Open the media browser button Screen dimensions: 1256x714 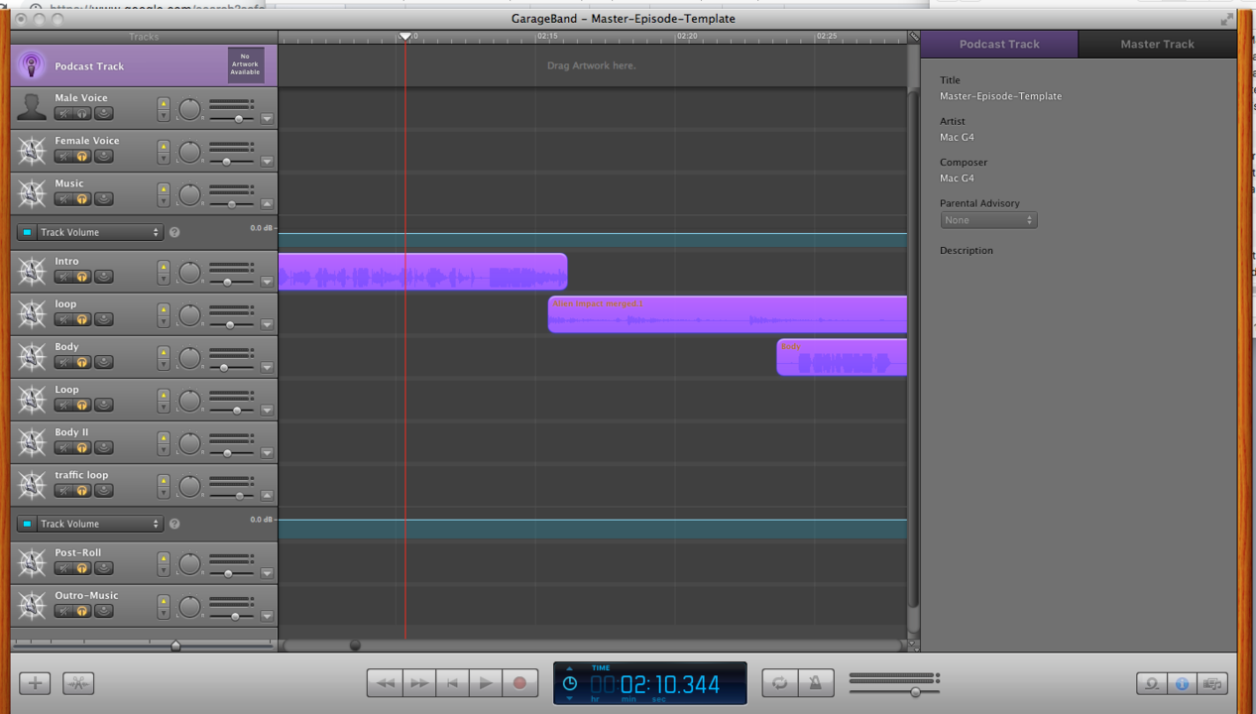(1212, 683)
